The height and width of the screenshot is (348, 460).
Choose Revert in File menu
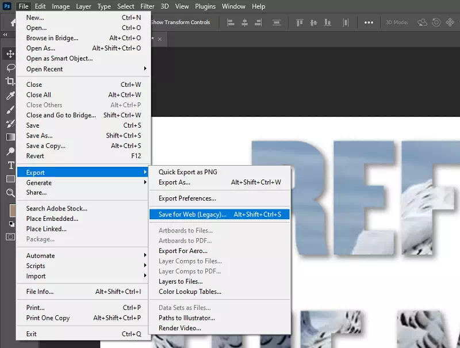coord(83,156)
